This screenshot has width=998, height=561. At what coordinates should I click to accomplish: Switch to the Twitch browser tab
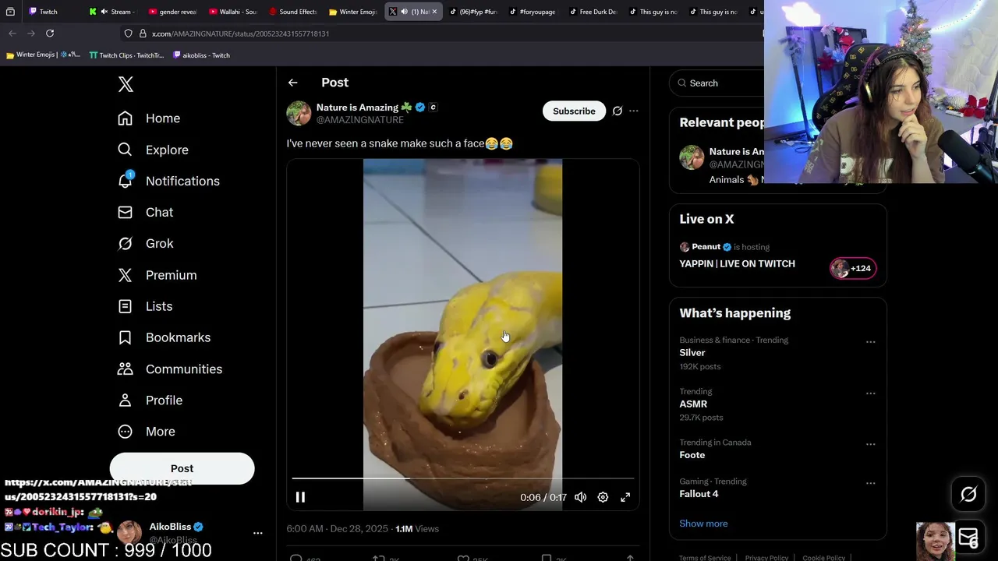43,12
